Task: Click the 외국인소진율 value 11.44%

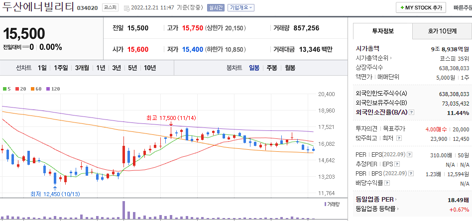Action: click(459, 113)
